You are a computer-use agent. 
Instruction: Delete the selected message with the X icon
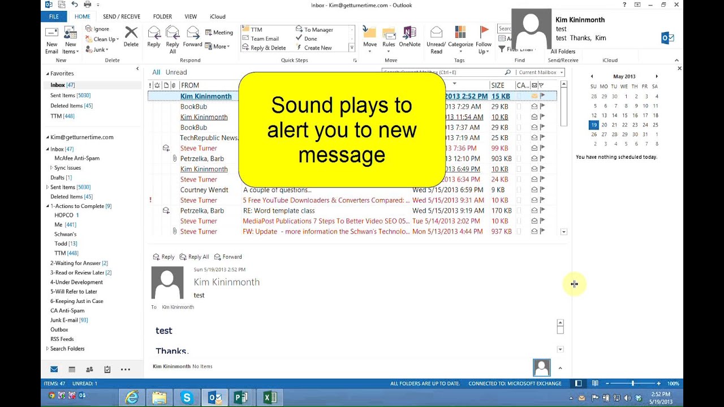click(x=131, y=37)
